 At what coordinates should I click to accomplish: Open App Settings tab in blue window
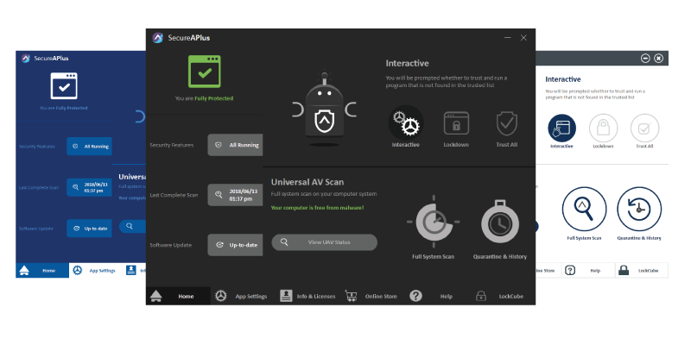95,271
